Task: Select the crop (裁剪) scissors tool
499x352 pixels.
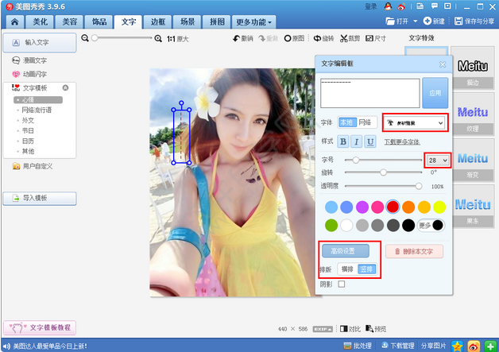Action: coord(350,38)
